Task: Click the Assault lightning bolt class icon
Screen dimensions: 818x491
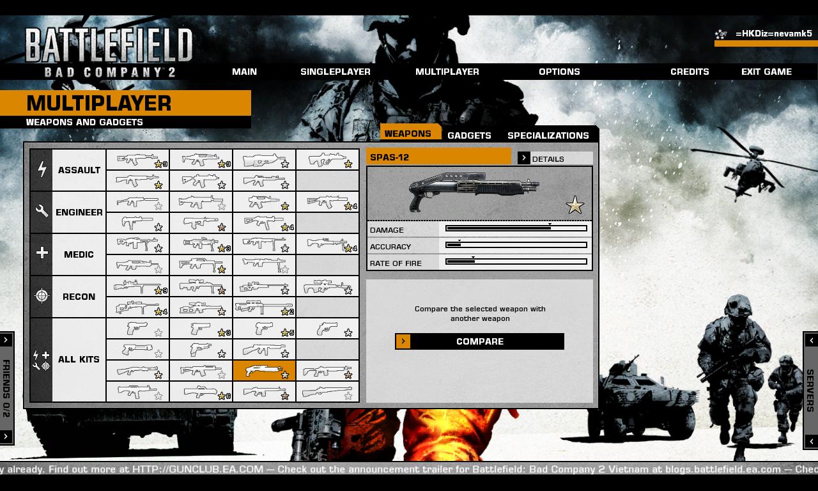Action: [42, 170]
